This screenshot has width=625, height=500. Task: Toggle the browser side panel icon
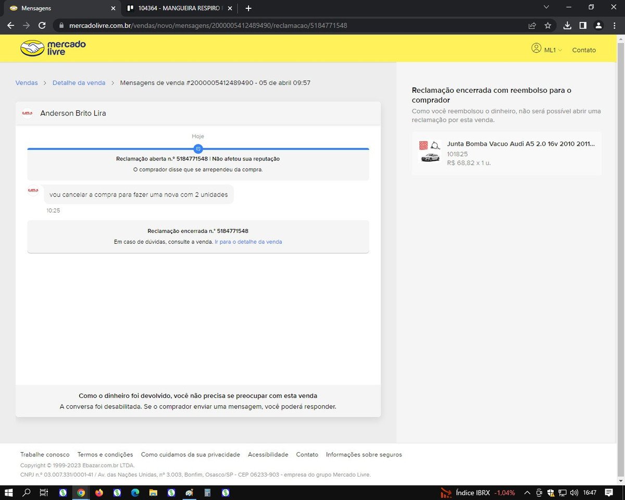(x=583, y=26)
